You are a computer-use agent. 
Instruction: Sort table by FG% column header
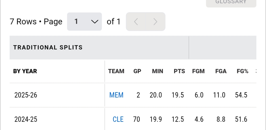click(243, 71)
